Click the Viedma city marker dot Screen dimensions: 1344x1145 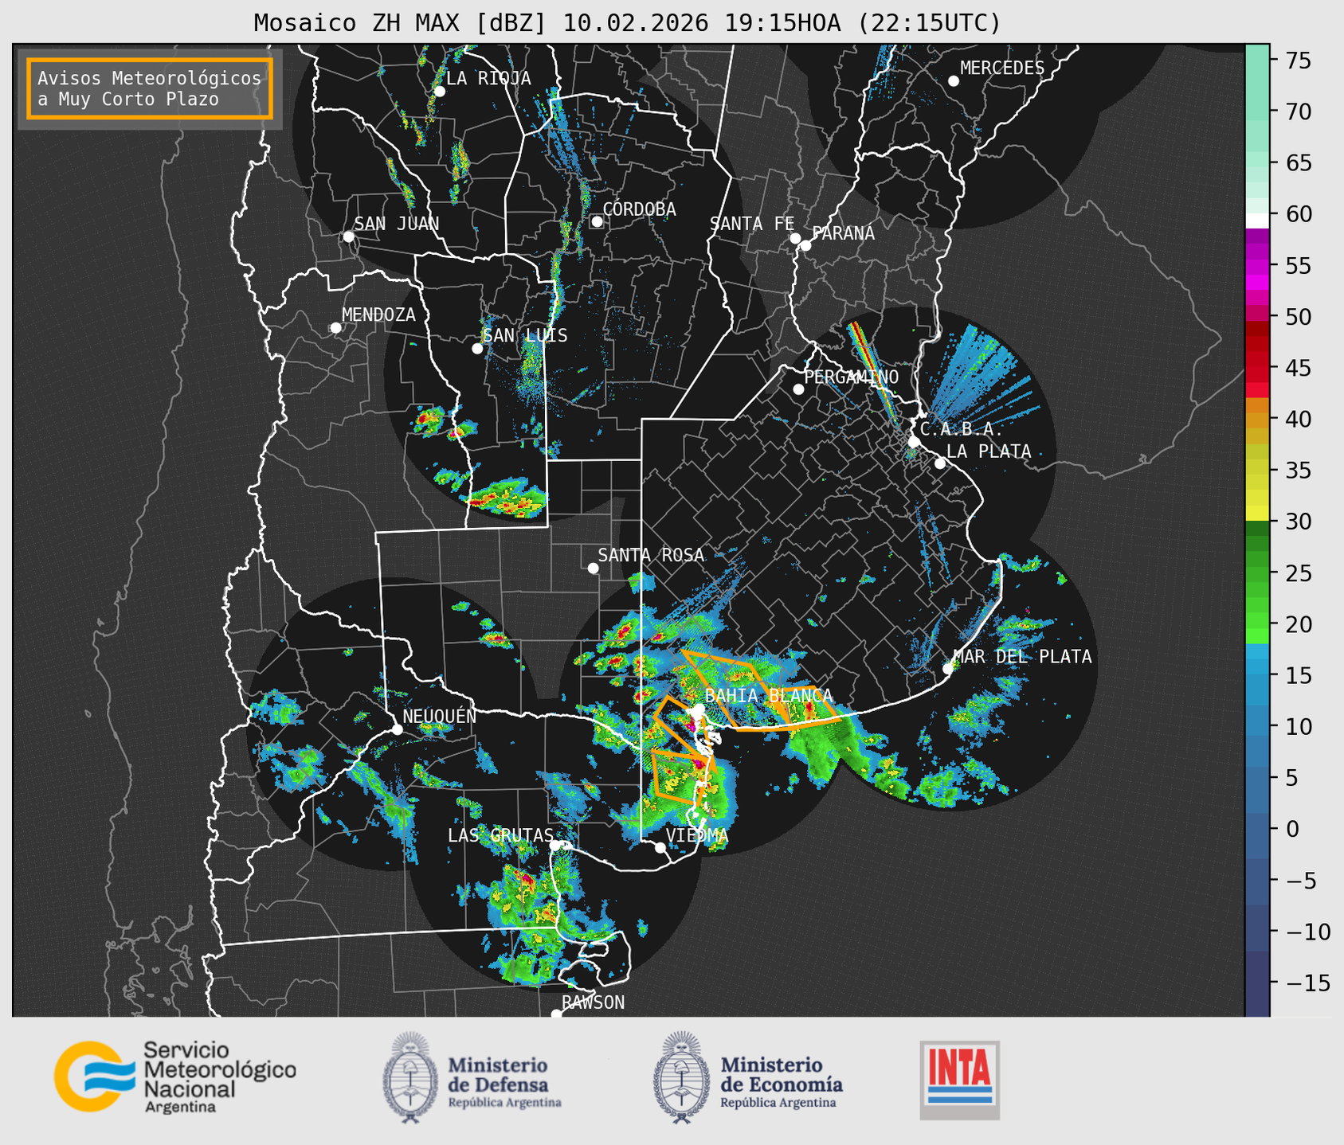click(x=660, y=847)
